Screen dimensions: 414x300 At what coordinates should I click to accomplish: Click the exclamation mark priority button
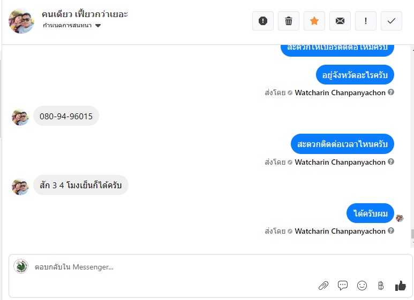366,21
